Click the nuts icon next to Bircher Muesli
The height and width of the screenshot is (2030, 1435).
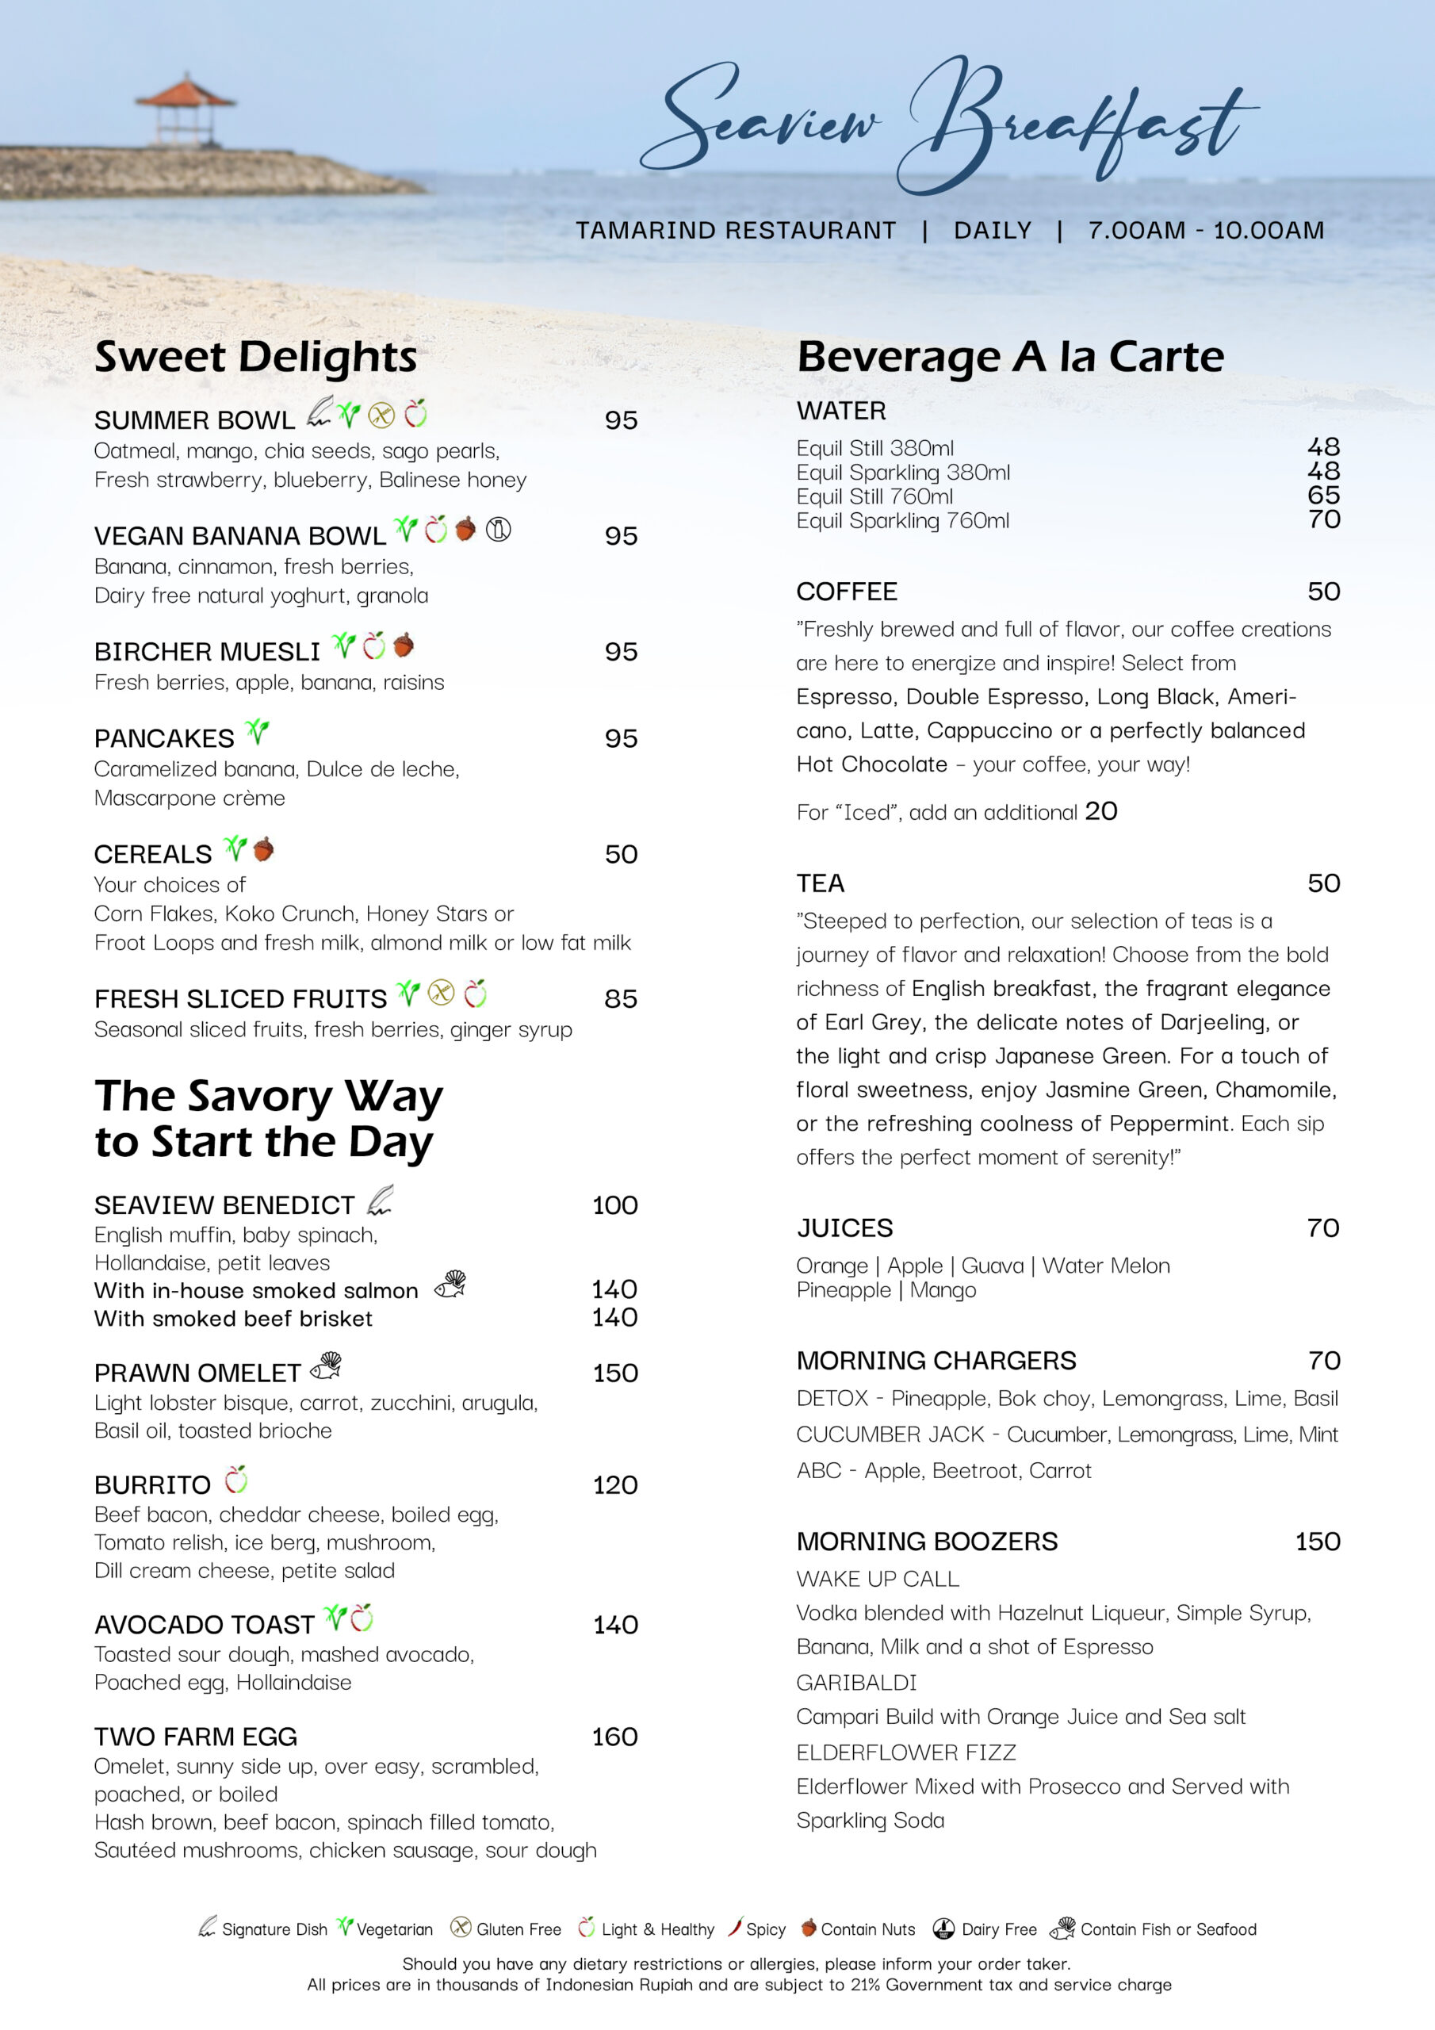click(404, 645)
